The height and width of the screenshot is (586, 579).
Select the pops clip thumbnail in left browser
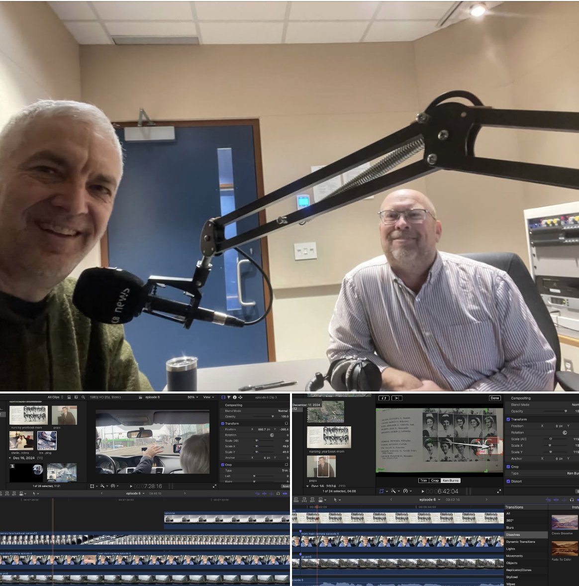pos(64,415)
